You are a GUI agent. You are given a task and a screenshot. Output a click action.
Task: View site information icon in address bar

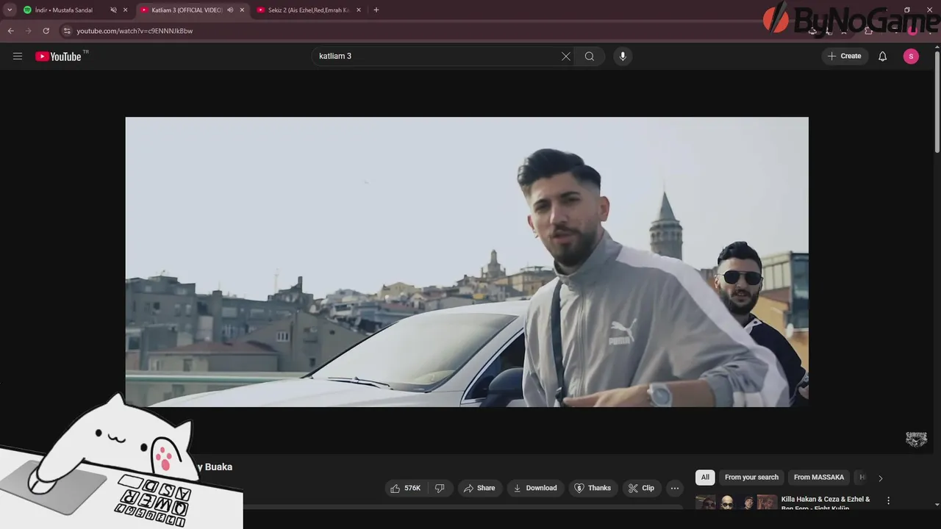point(67,31)
